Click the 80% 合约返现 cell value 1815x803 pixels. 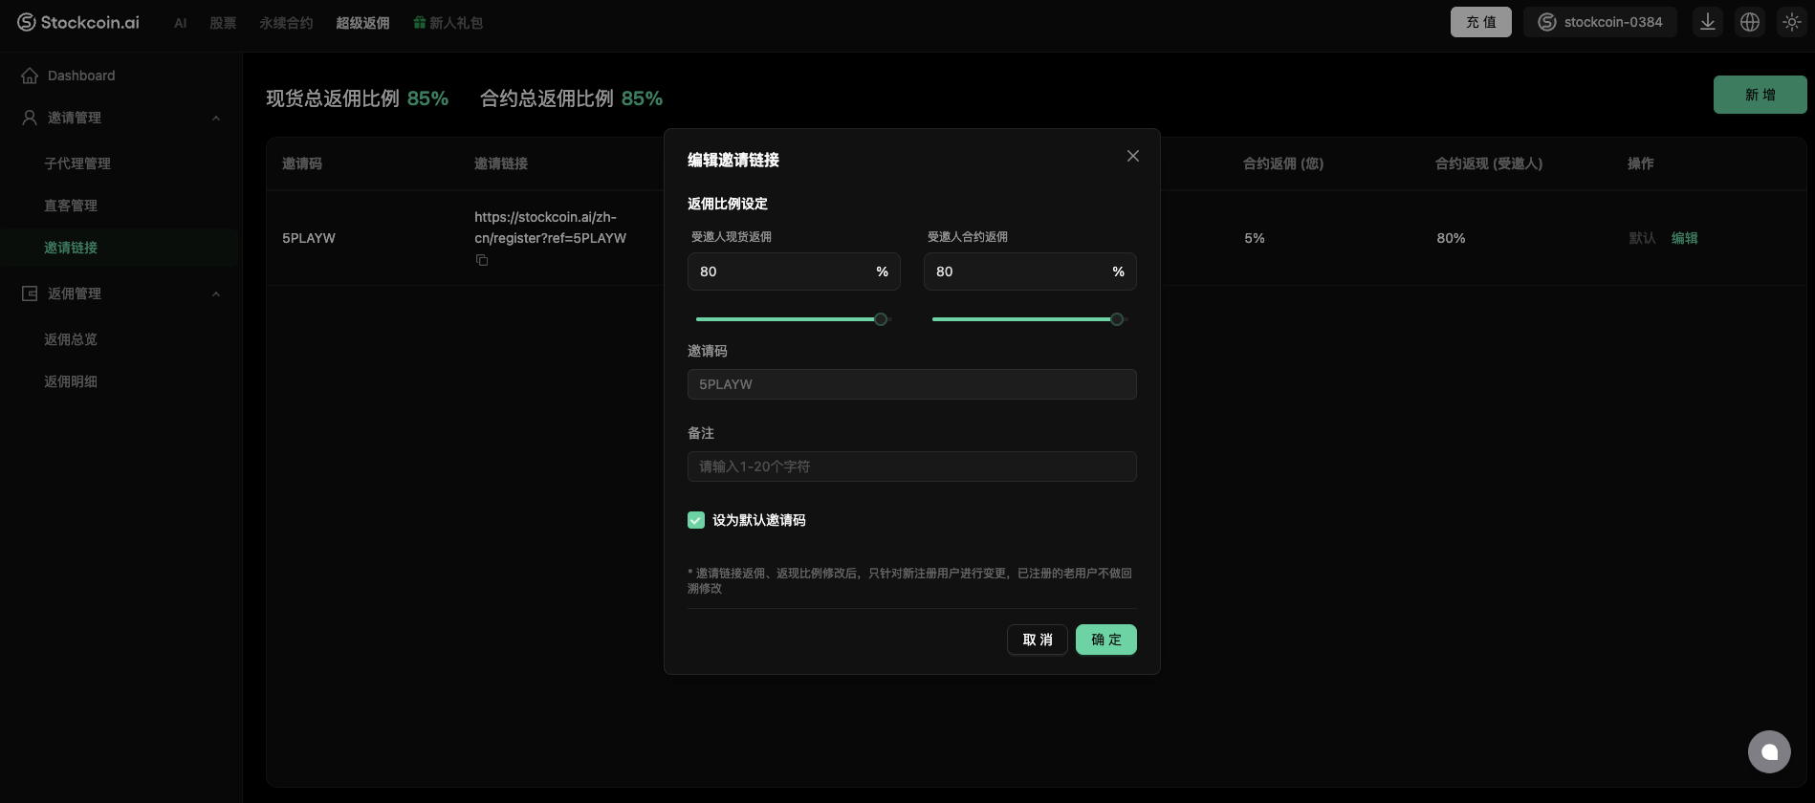(x=1451, y=238)
